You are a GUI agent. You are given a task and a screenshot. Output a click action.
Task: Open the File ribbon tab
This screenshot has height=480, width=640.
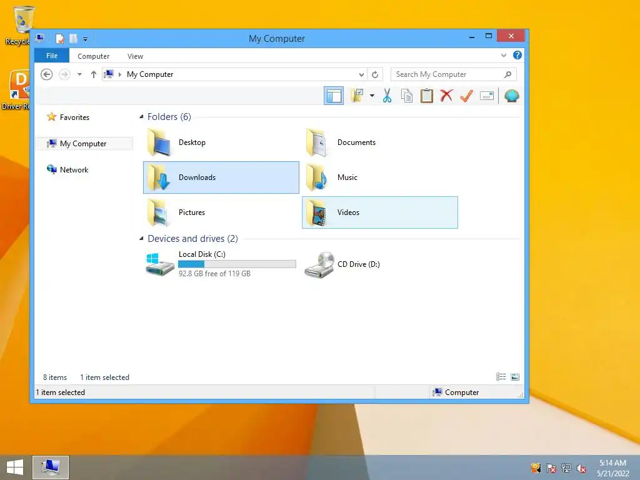[x=52, y=56]
